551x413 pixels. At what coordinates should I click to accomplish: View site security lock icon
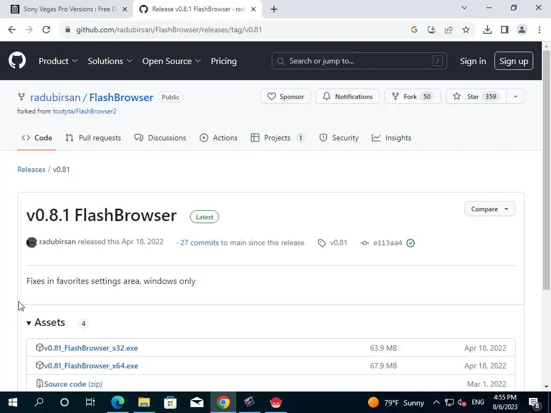pyautogui.click(x=68, y=30)
